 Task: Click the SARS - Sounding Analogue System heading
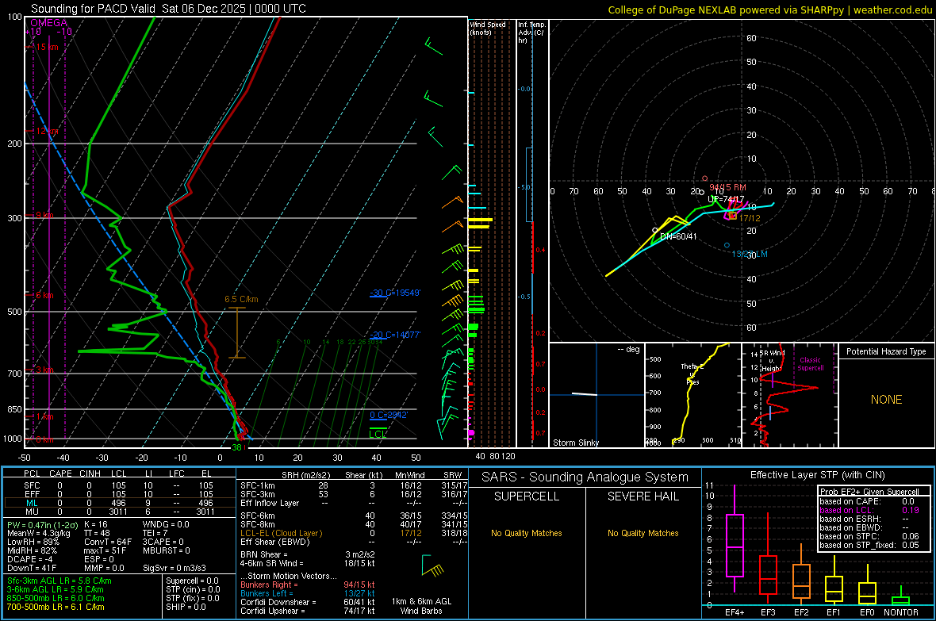coord(585,477)
